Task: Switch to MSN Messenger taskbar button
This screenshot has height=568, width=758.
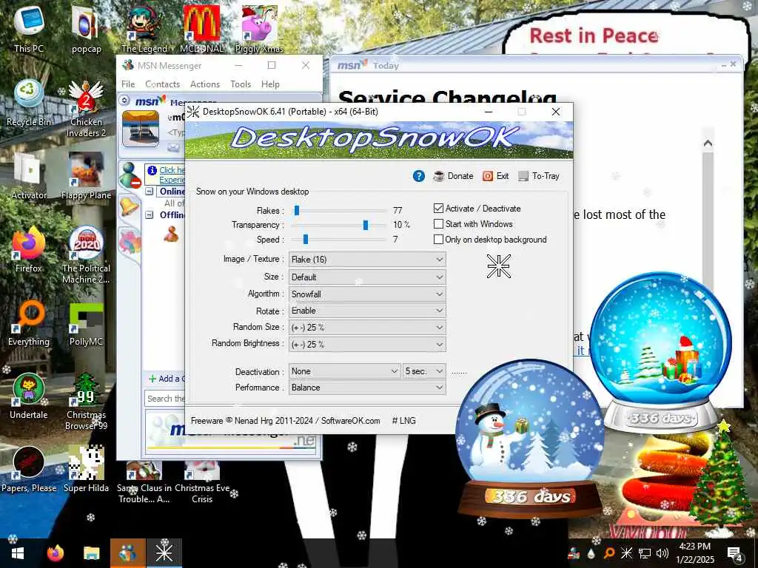Action: pos(127,553)
